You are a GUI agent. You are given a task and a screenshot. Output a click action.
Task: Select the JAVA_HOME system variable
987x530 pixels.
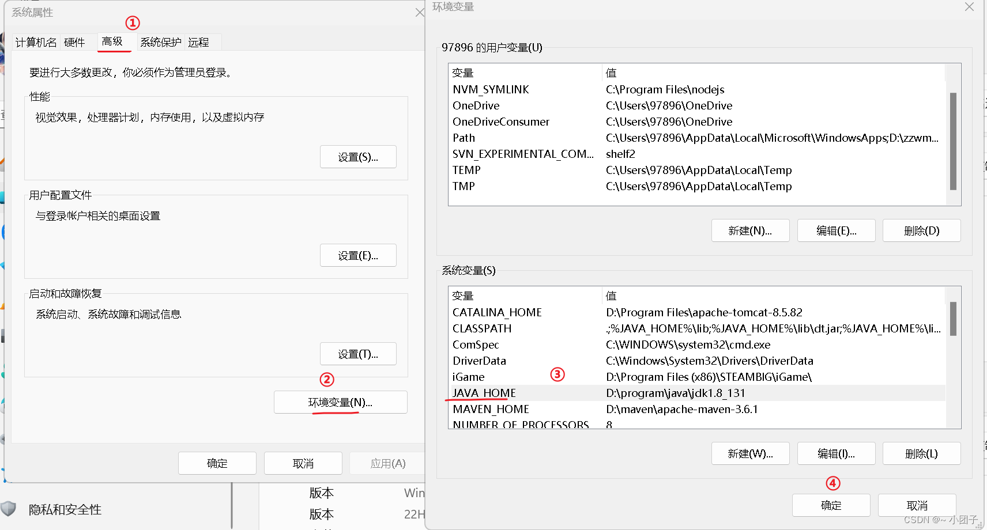[697, 393]
